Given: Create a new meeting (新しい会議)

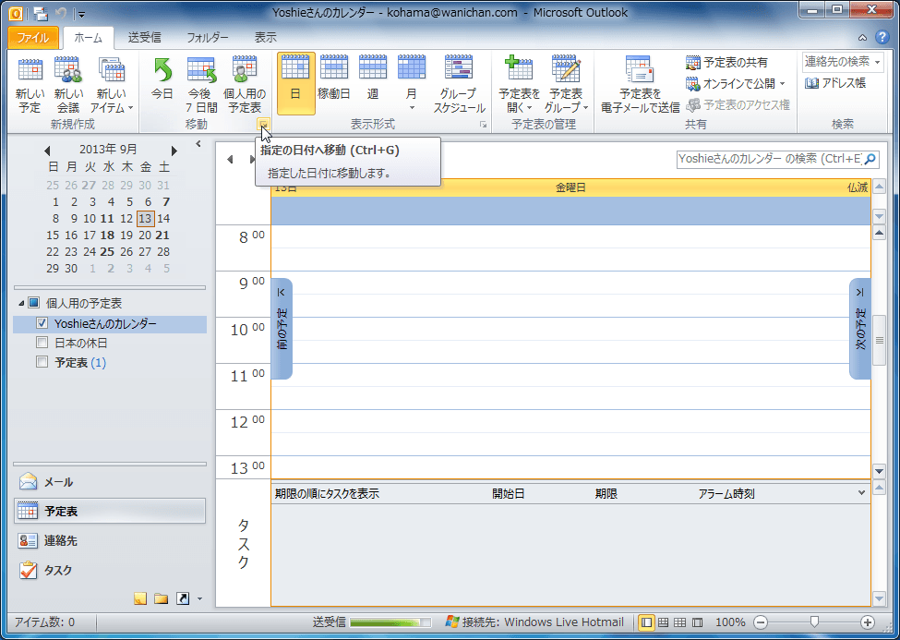Looking at the screenshot, I should [x=67, y=85].
